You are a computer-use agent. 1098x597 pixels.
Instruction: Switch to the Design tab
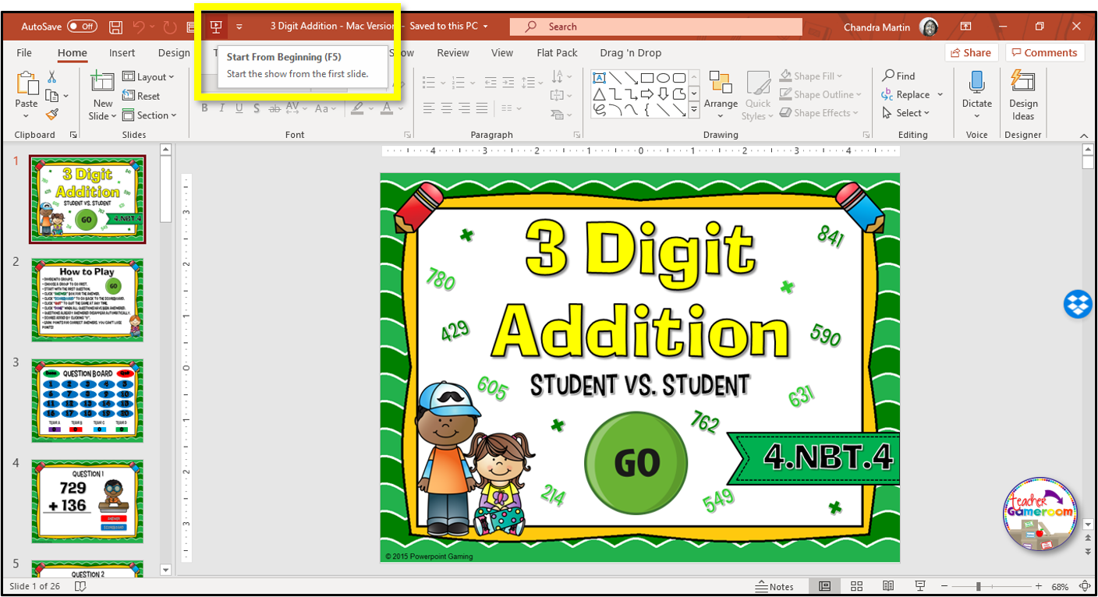click(x=174, y=53)
